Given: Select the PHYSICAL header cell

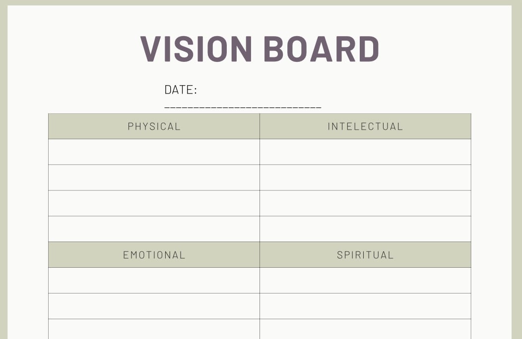Looking at the screenshot, I should pos(154,126).
